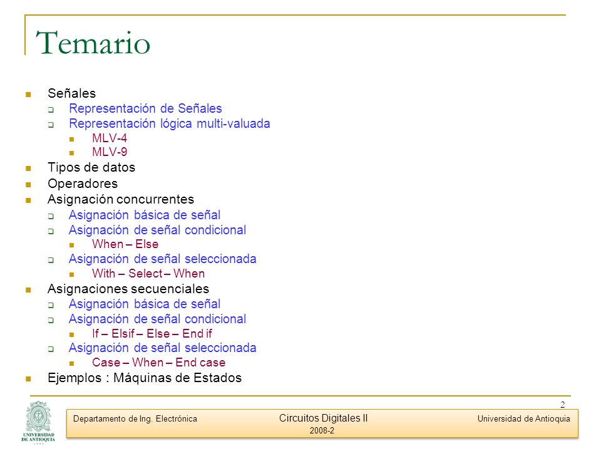
Task: Click 'Universidad de Antioquia' footer text
Action: point(523,419)
